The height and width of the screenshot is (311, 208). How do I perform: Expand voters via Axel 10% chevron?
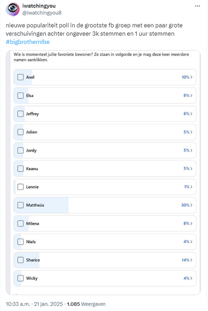(x=191, y=77)
